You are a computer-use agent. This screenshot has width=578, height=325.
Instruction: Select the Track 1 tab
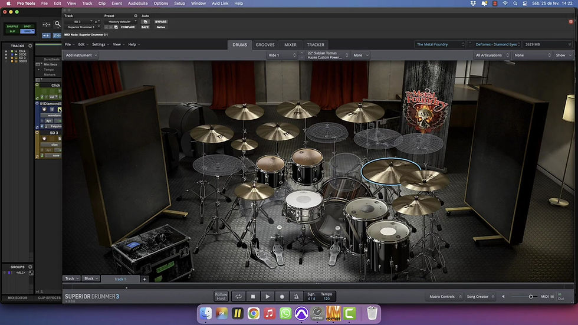click(x=120, y=279)
